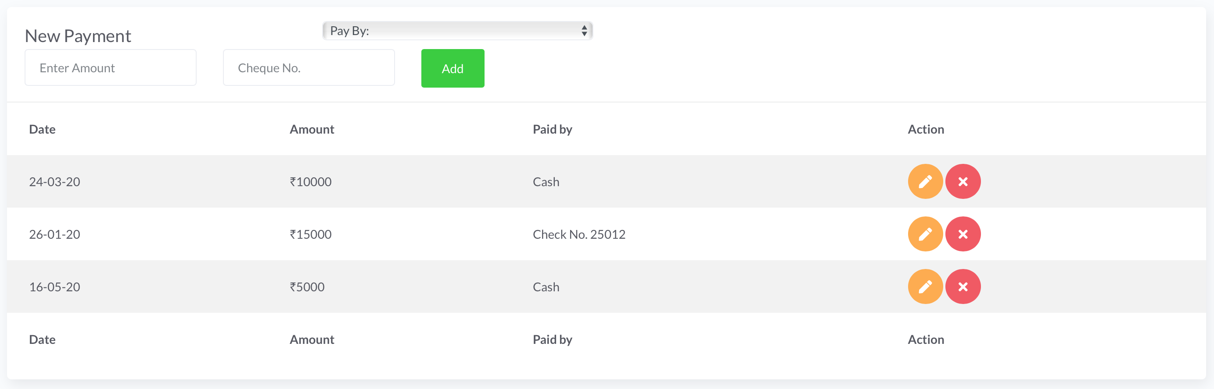Delete the 24-03-20 payment of ₹10000
Viewport: 1214px width, 389px height.
[x=963, y=181]
